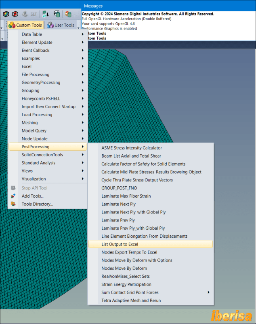
Task: Click the rainbow-colored wireframe cube toolbar icon
Action: tap(6, 14)
